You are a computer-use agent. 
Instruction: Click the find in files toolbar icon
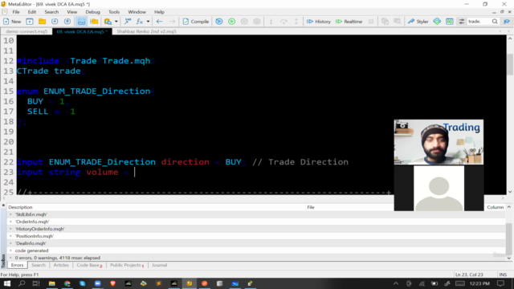pyautogui.click(x=398, y=22)
